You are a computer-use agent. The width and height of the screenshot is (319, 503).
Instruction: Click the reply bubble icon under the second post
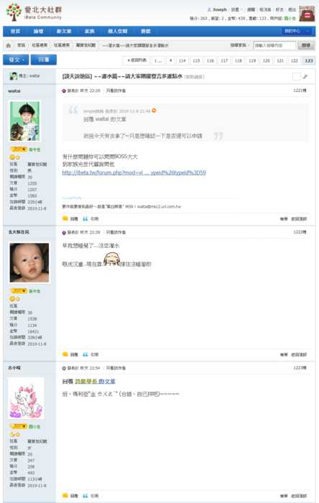pyautogui.click(x=65, y=354)
